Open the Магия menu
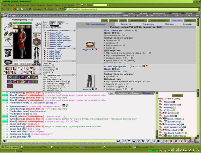Viewport: 201px width, 153px height. [x=33, y=5]
